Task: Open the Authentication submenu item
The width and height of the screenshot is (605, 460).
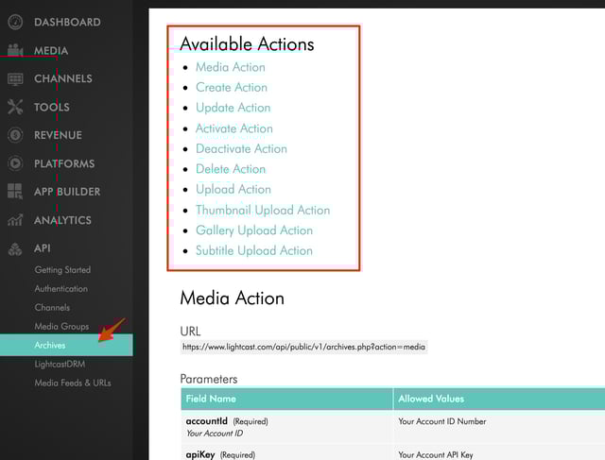Action: pos(60,289)
